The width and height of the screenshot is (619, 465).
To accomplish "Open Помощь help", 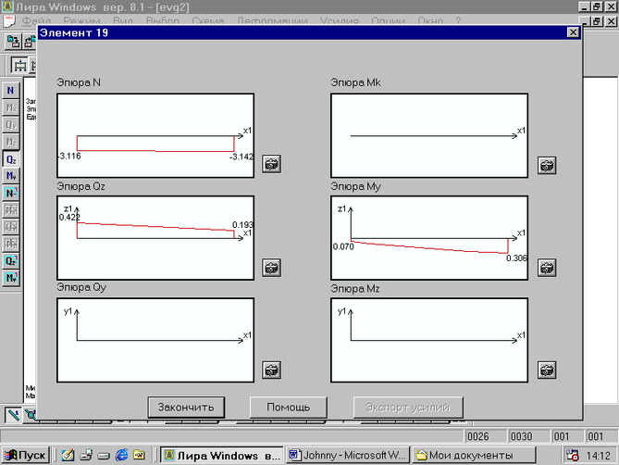I will coord(288,408).
